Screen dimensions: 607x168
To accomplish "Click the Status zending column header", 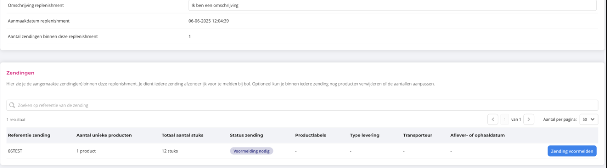I will tap(246, 135).
